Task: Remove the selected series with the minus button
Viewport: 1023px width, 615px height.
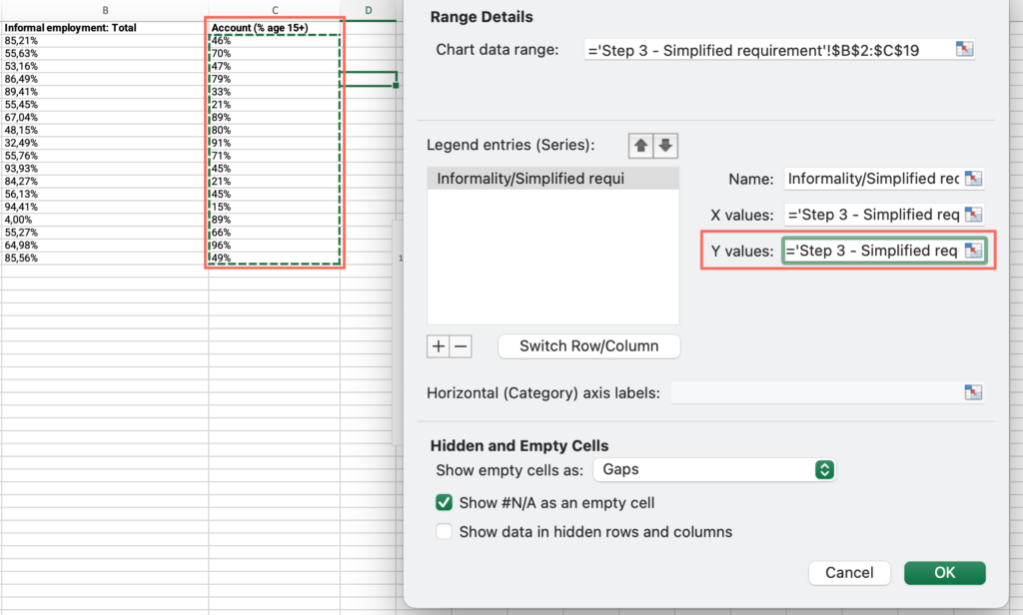Action: 461,346
